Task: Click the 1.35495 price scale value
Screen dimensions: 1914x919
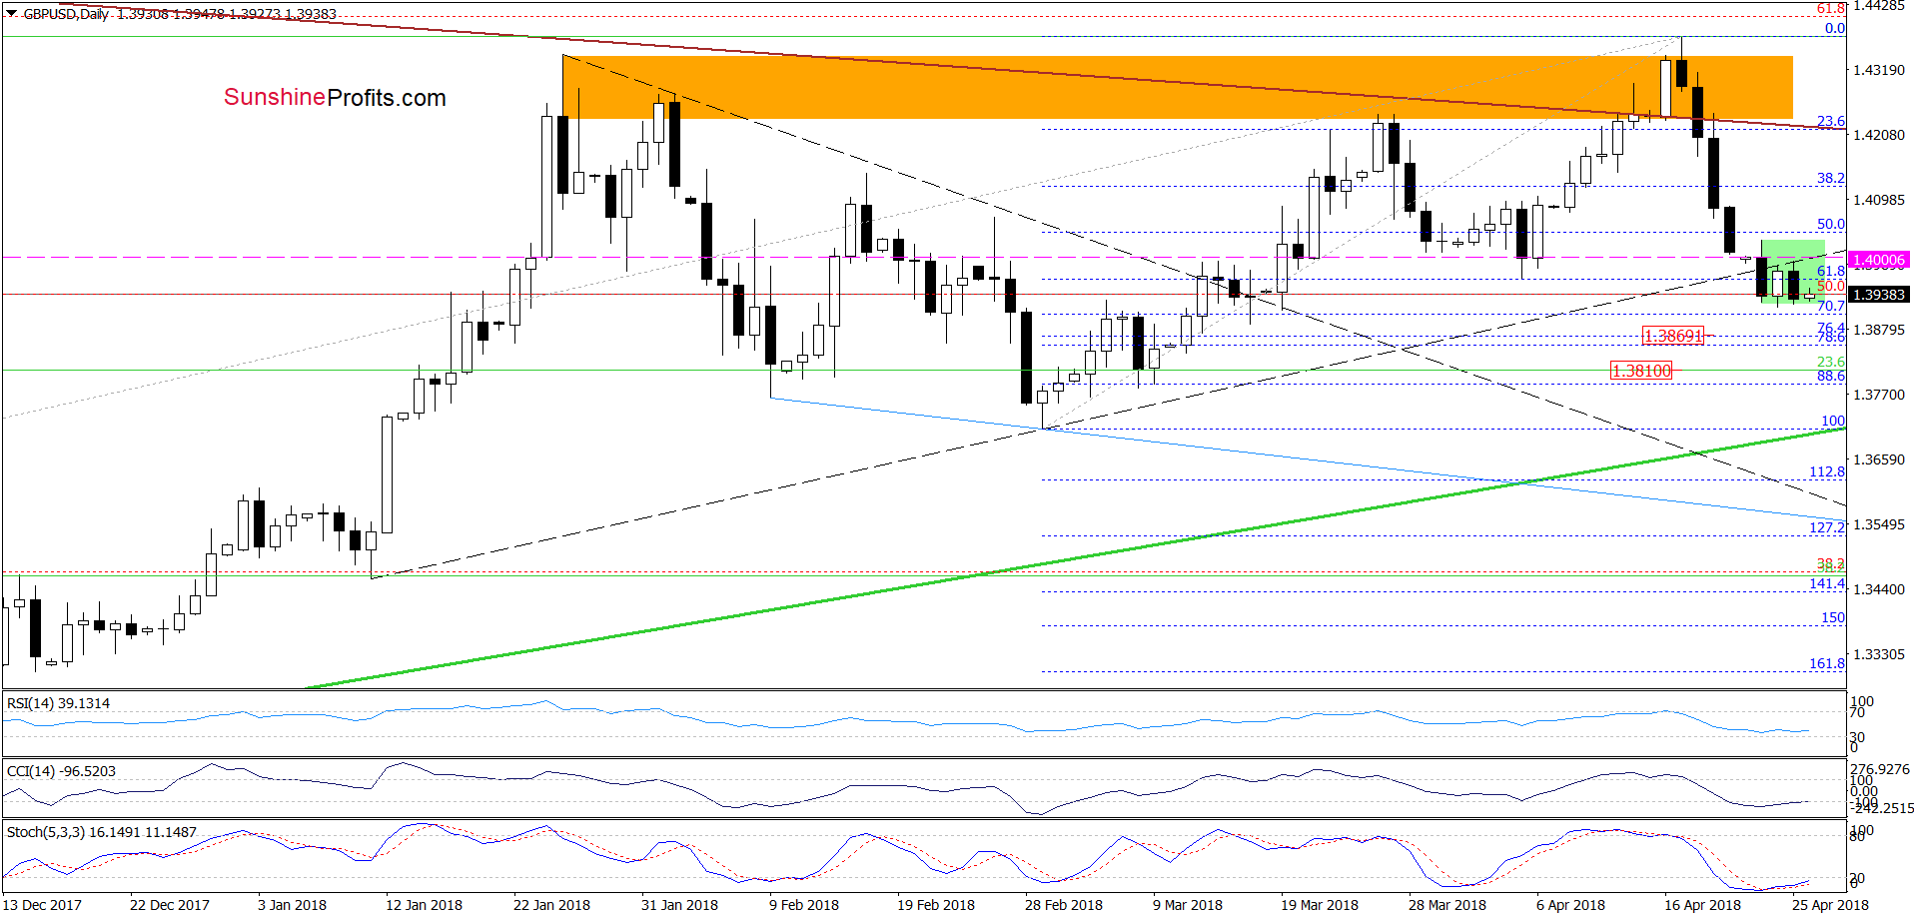Action: [1878, 524]
